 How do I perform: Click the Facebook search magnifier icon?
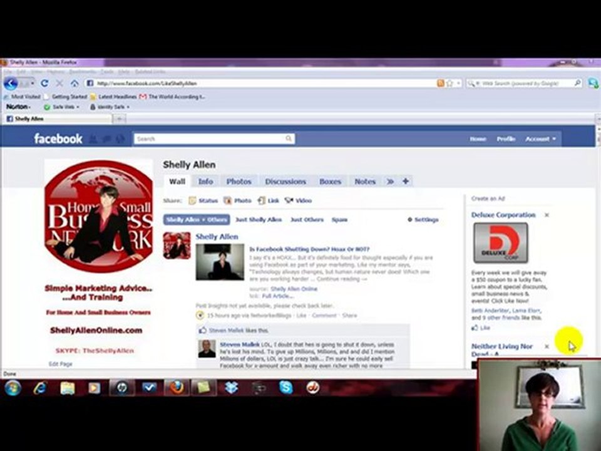click(289, 138)
